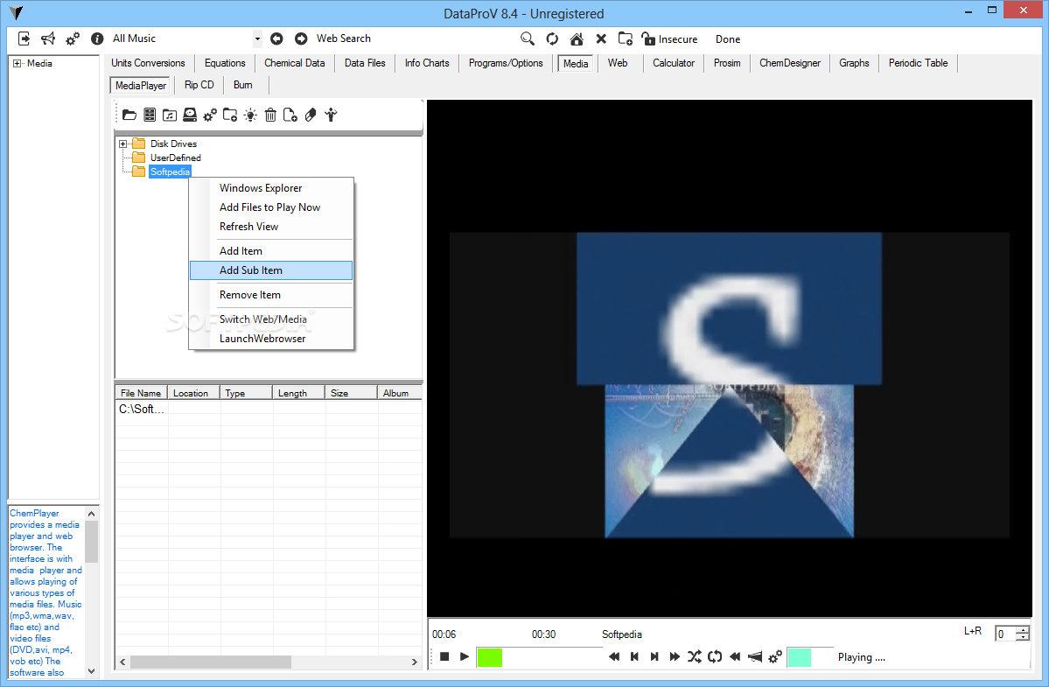Open top toolbar gears settings icon
This screenshot has width=1049, height=687.
click(73, 39)
